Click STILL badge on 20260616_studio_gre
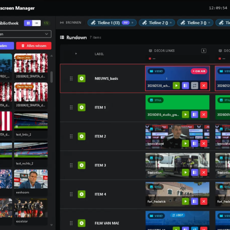 [156, 100]
